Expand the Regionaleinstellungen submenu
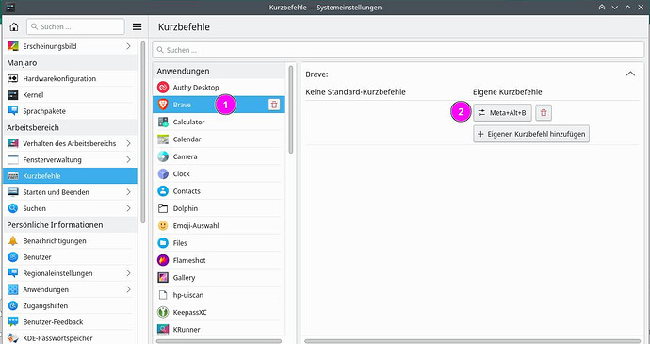Image resolution: width=650 pixels, height=344 pixels. pos(128,273)
